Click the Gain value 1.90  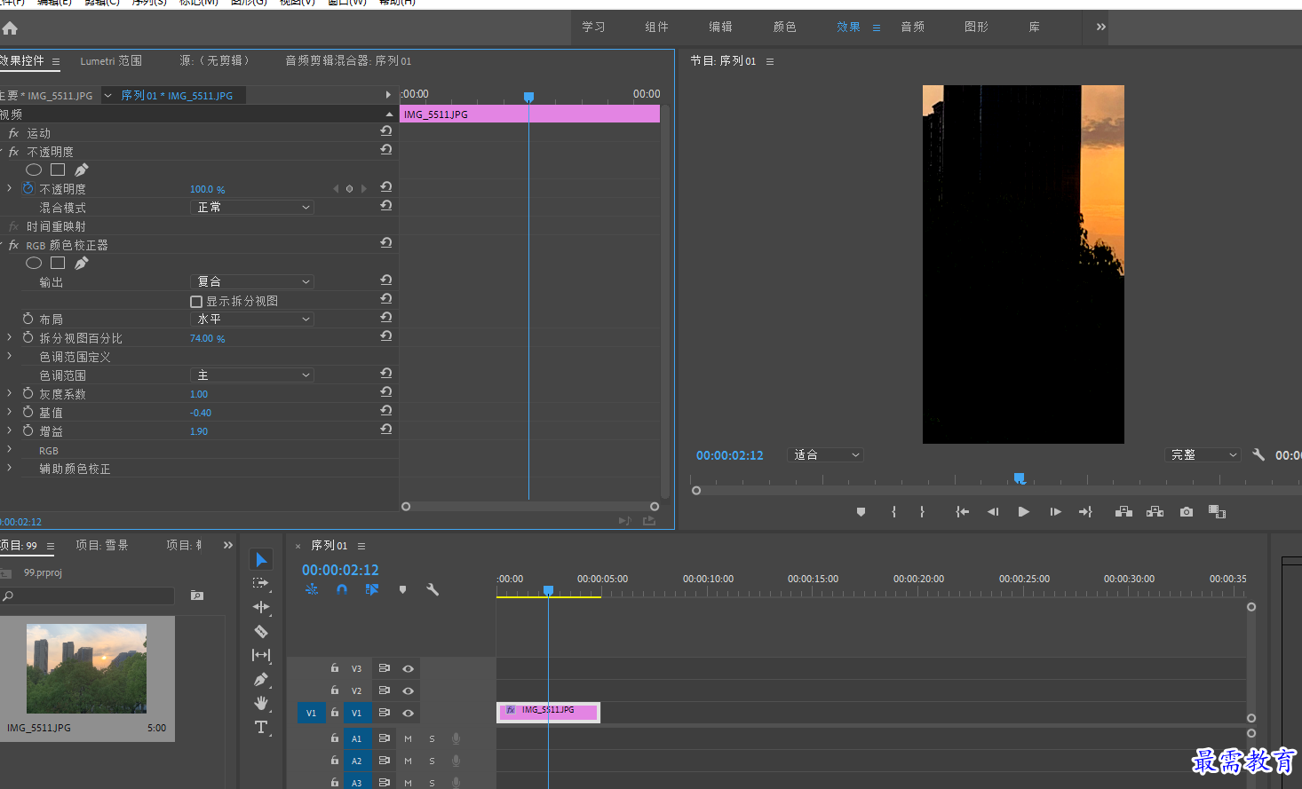[199, 431]
